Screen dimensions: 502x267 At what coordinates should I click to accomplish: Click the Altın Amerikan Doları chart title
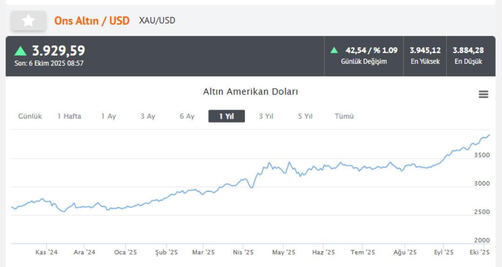(x=250, y=92)
